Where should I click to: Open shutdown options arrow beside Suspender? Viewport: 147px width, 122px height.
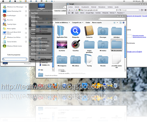tap(45, 59)
